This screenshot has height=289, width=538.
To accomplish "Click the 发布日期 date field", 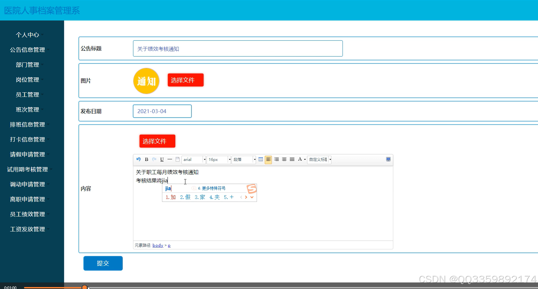I will [x=162, y=111].
